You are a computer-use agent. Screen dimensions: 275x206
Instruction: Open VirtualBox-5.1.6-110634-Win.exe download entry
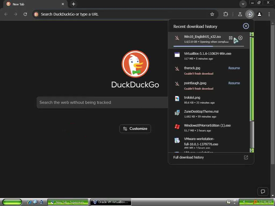[x=209, y=56]
